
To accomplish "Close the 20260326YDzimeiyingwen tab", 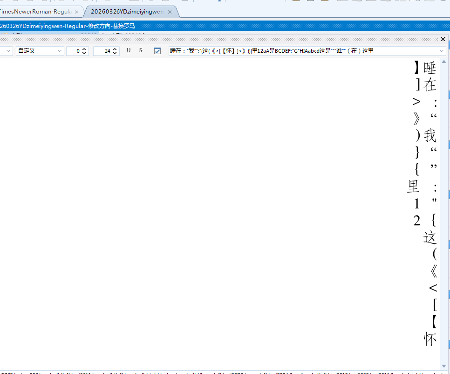I will [170, 12].
